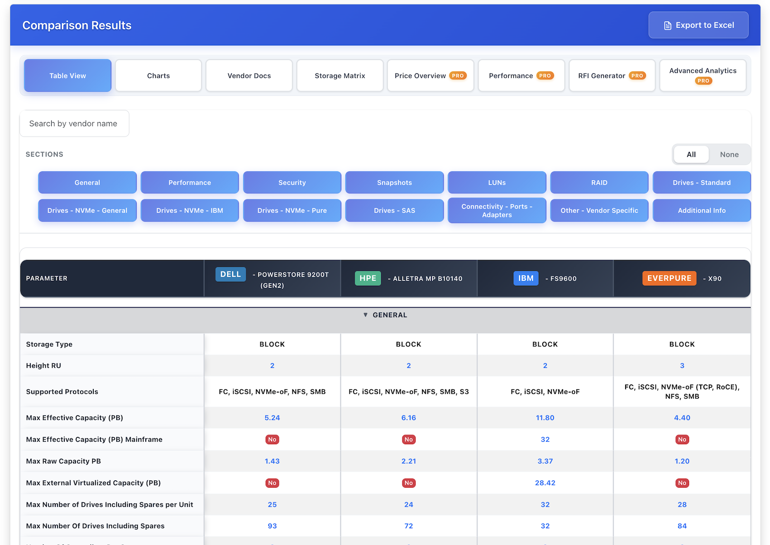Toggle Drives - NVMe - IBM section
Viewport: 770px width, 545px height.
[x=190, y=210]
